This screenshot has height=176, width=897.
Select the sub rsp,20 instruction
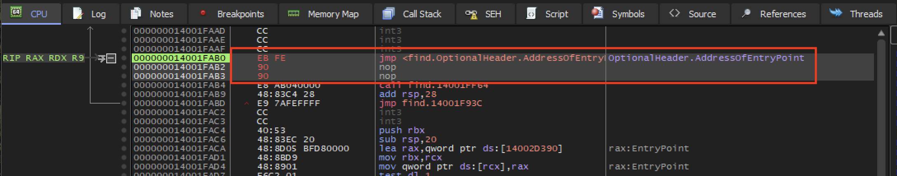click(x=407, y=139)
